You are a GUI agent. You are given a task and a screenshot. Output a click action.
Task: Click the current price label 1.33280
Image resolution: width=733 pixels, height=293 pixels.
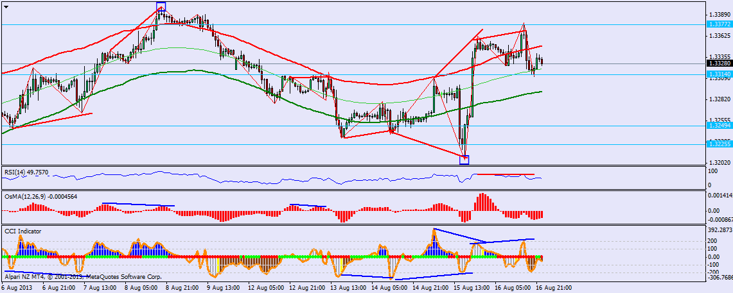(x=720, y=63)
